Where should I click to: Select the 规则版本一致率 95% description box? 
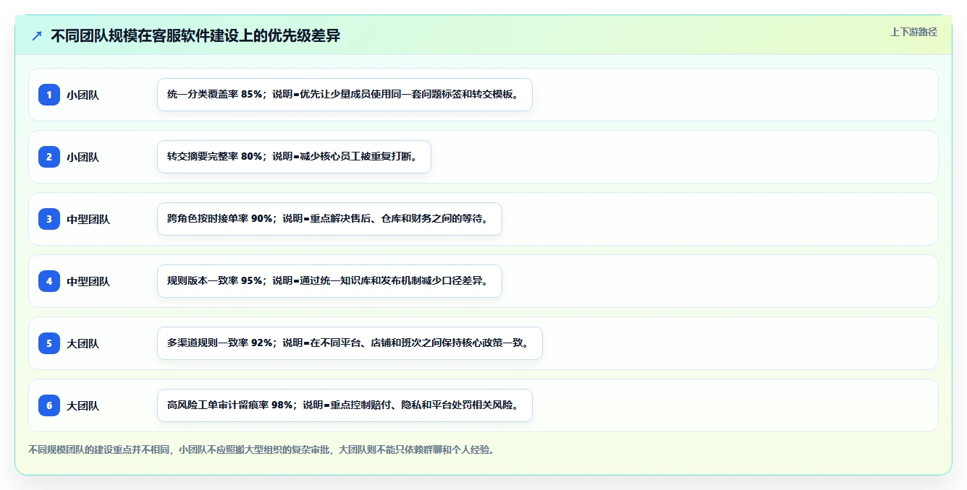click(329, 281)
